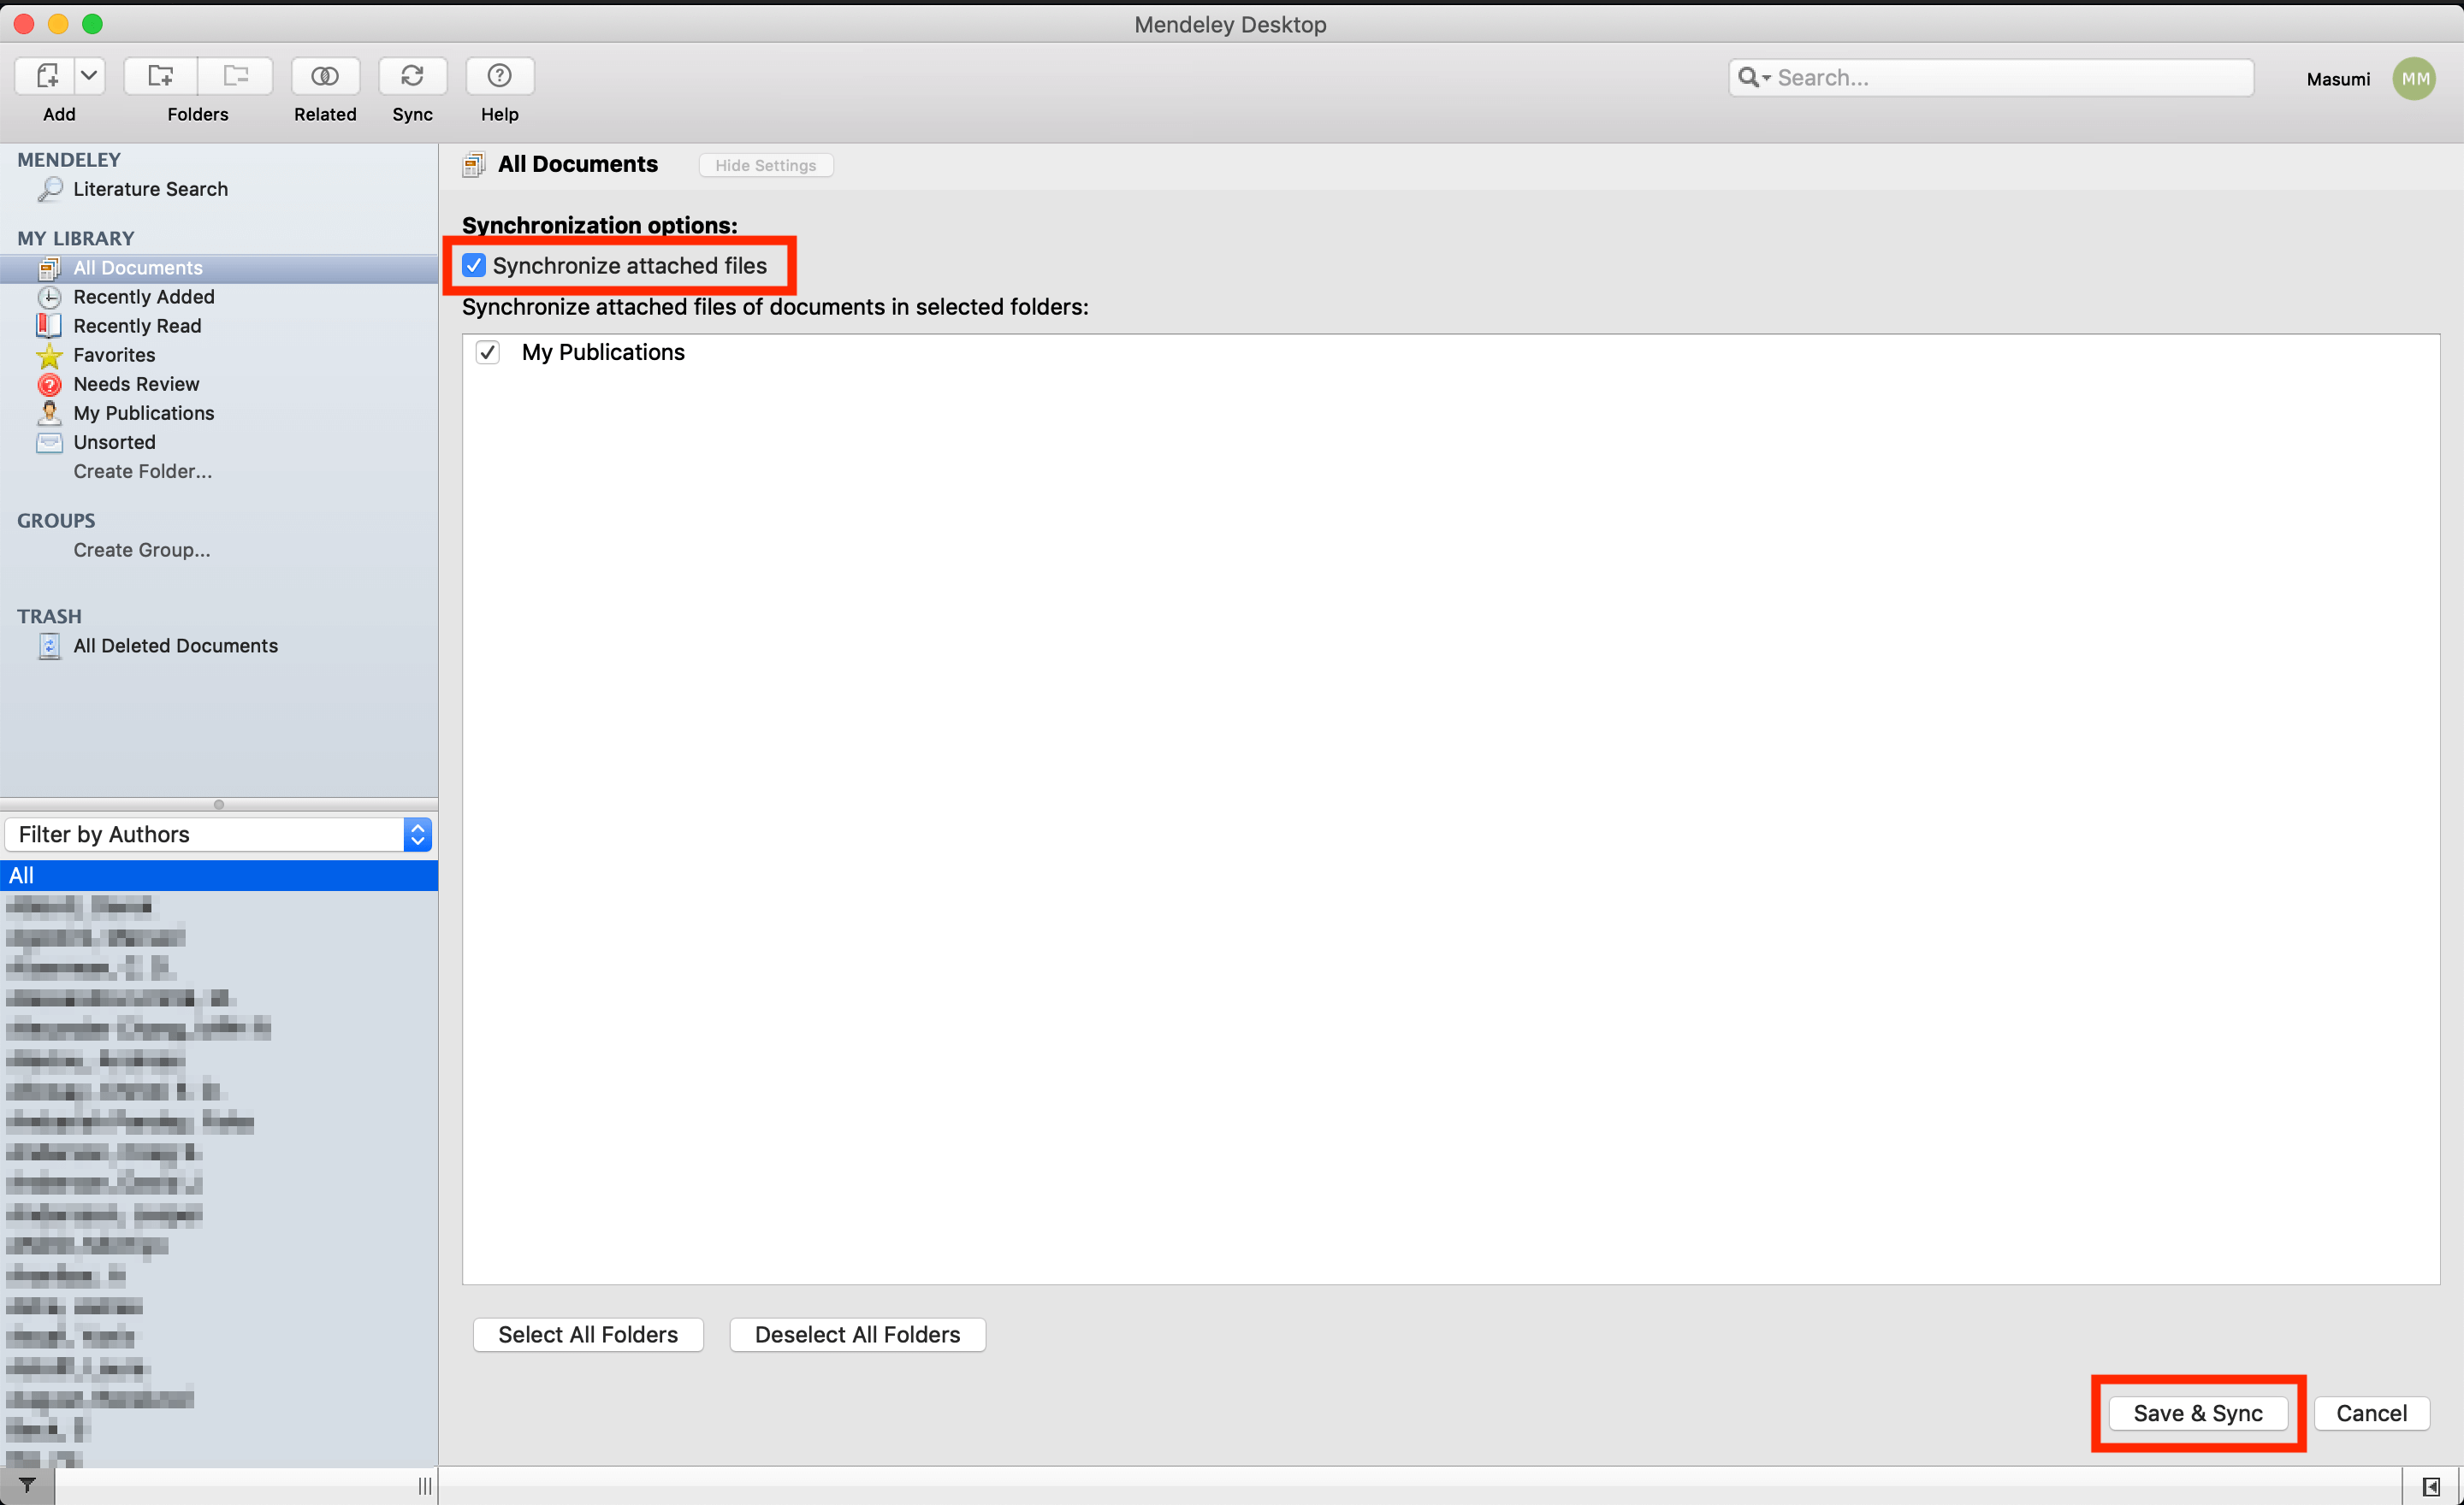2464x1505 pixels.
Task: Click the Help icon
Action: point(498,75)
